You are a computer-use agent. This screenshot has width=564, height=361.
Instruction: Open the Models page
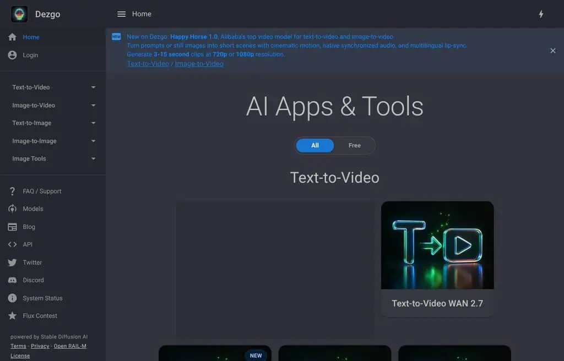tap(32, 209)
